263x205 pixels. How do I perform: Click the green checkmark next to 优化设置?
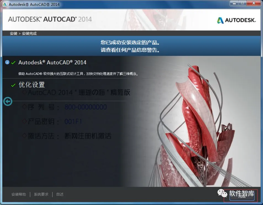(13, 85)
